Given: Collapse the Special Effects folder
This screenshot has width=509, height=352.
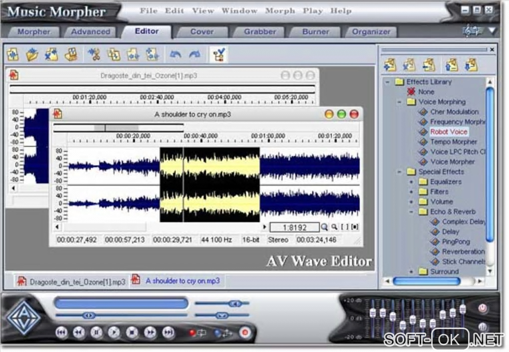Looking at the screenshot, I should coord(400,172).
